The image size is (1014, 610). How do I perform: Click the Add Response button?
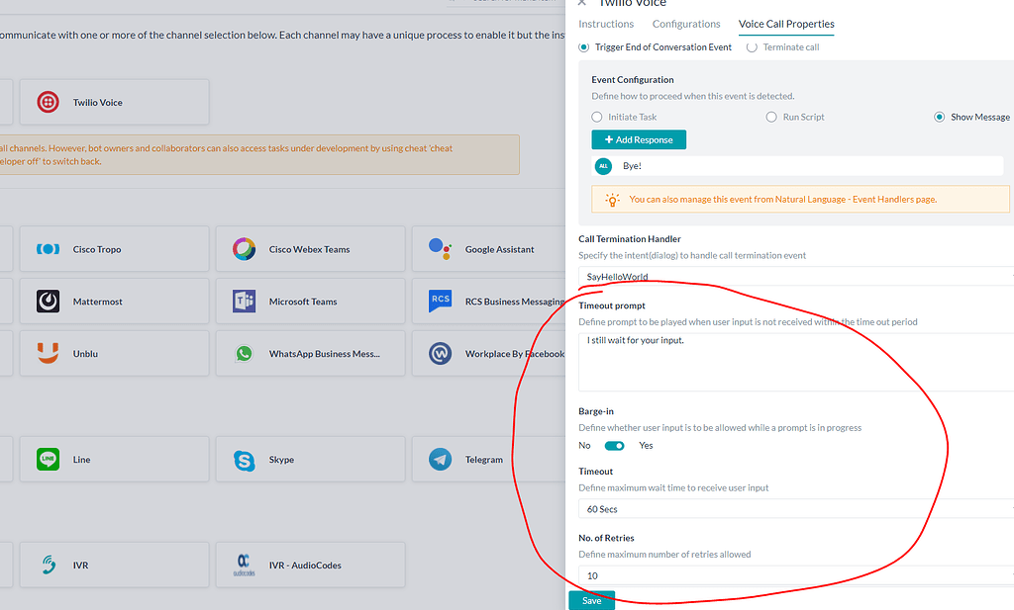click(x=639, y=139)
